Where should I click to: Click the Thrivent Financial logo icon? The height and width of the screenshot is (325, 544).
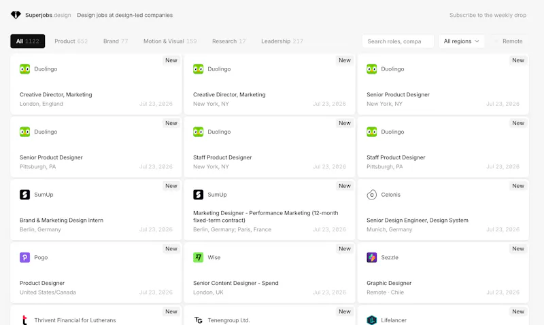point(24,320)
